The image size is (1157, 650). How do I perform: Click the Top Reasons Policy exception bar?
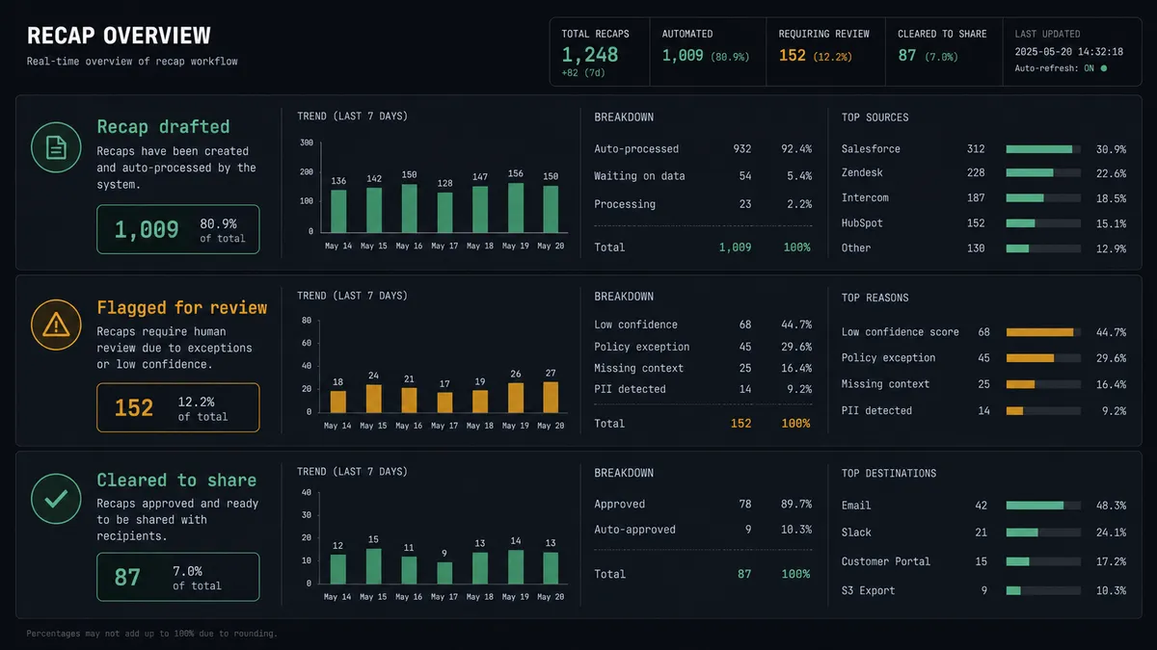(x=1043, y=358)
